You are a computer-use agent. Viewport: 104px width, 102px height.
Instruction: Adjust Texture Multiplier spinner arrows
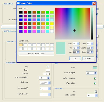[x=48, y=78]
